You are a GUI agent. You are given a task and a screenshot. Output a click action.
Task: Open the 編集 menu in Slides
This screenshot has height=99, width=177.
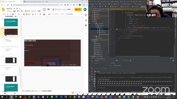[14, 11]
